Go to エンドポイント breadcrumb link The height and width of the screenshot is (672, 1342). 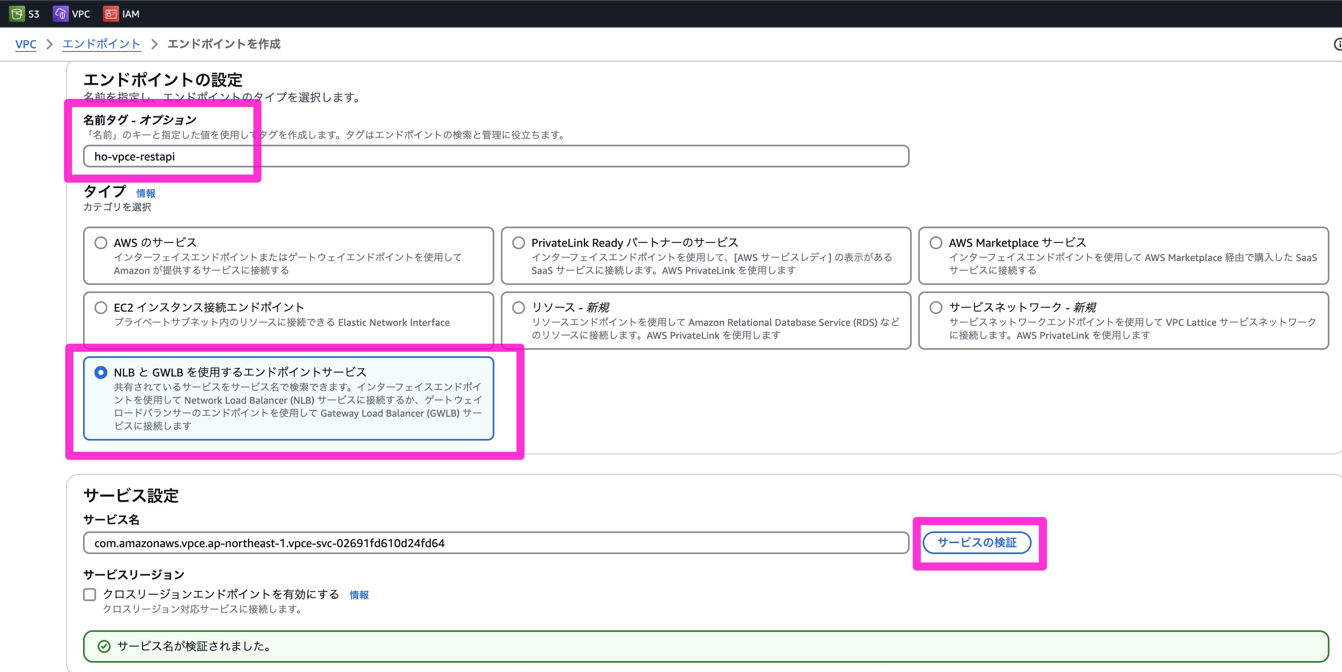102,44
